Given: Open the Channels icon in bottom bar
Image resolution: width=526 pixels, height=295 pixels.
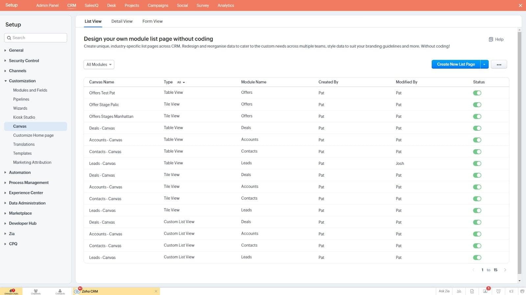Looking at the screenshot, I should point(36,291).
